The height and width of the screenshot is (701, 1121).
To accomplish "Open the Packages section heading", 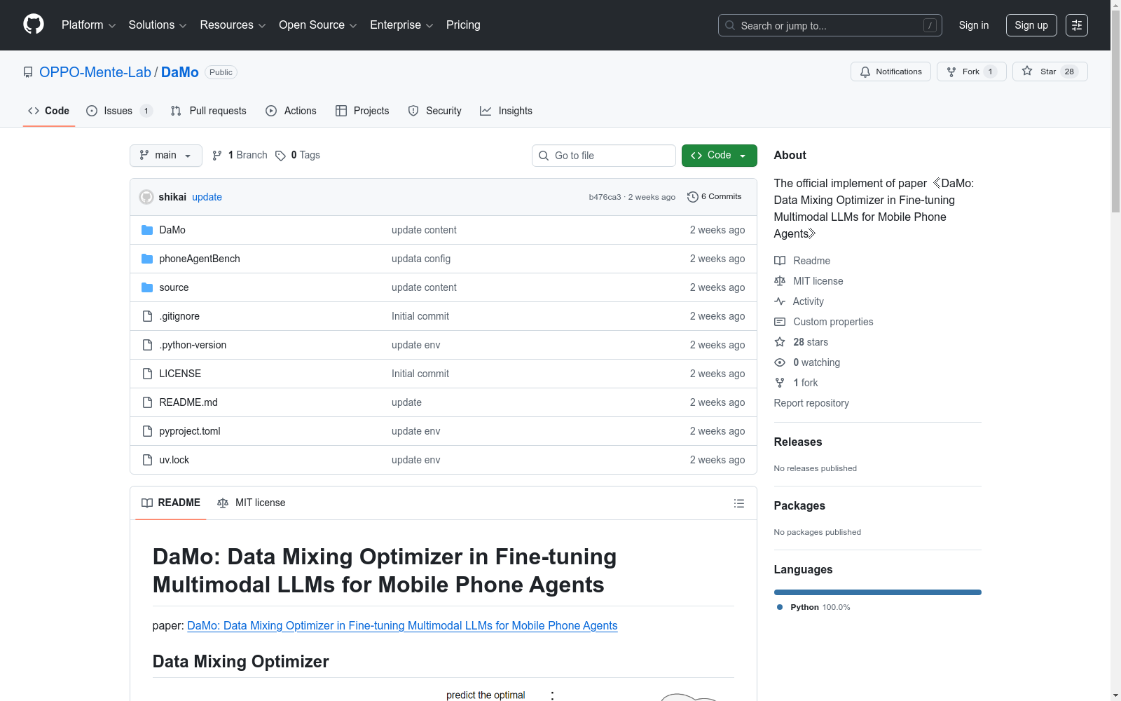I will 799,505.
